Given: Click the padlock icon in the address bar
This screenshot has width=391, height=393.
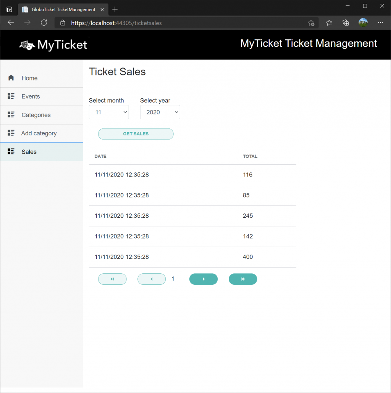Looking at the screenshot, I should point(62,22).
